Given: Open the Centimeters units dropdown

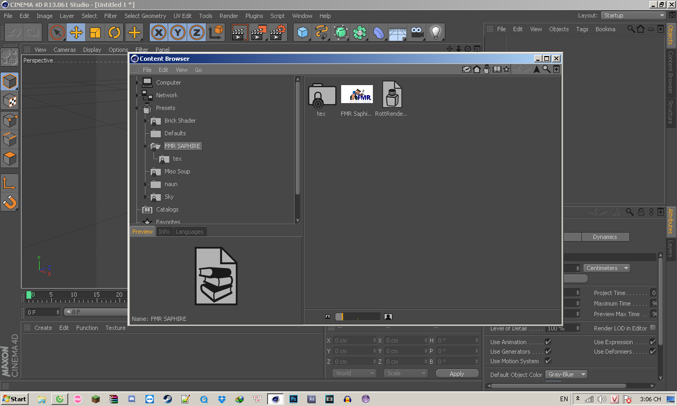Looking at the screenshot, I should pyautogui.click(x=607, y=268).
